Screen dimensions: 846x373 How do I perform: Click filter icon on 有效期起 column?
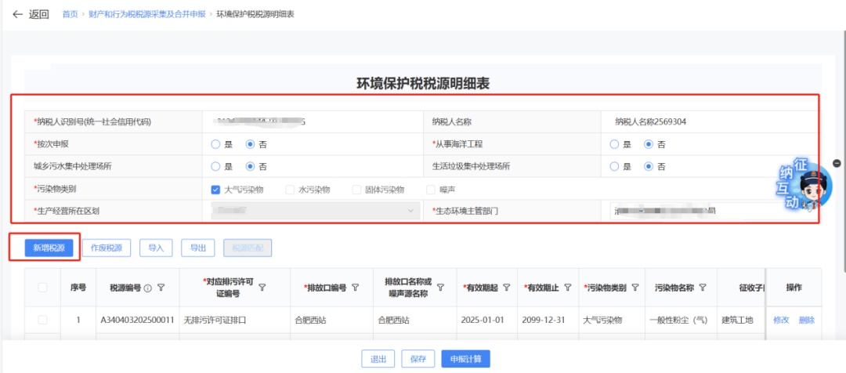coord(507,288)
